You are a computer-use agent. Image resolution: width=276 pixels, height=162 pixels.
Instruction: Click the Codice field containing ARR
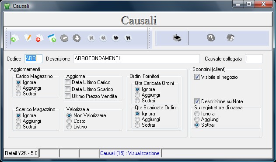click(x=33, y=58)
